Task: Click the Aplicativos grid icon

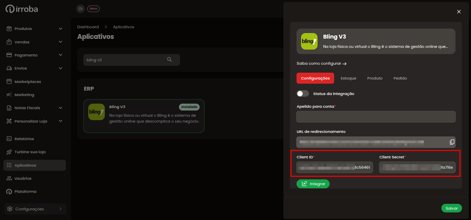Action: (9, 165)
